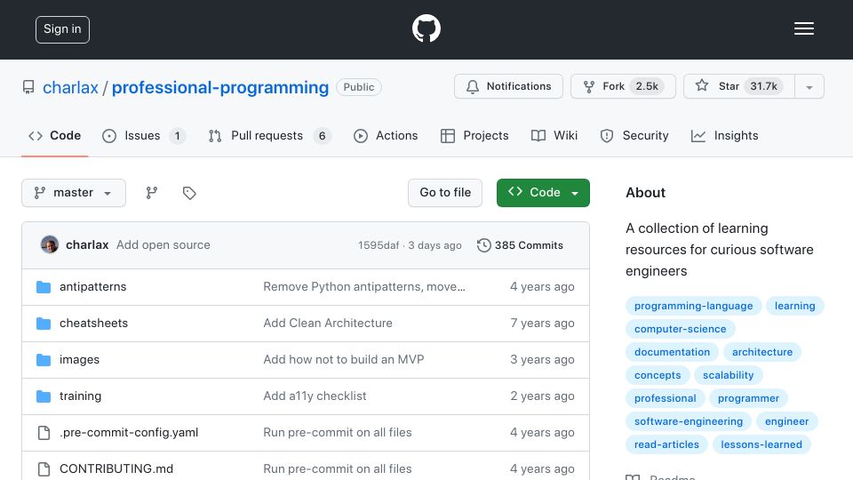Click the tags icon
Screen dimensions: 853x480
189,193
